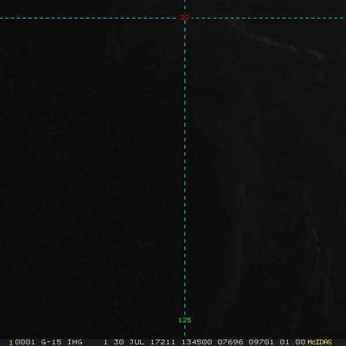Click the red latitude label 20

tap(185, 17)
